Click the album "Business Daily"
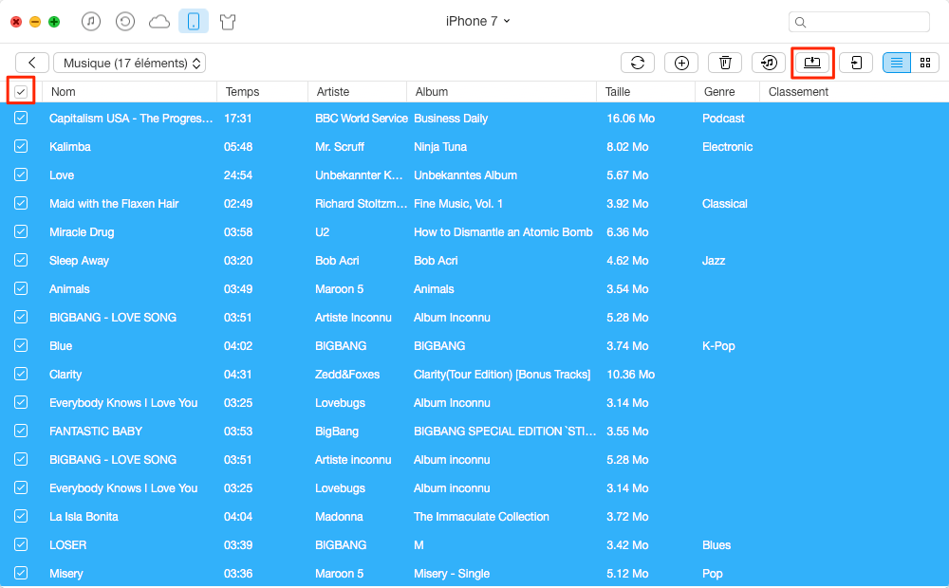 pos(450,119)
